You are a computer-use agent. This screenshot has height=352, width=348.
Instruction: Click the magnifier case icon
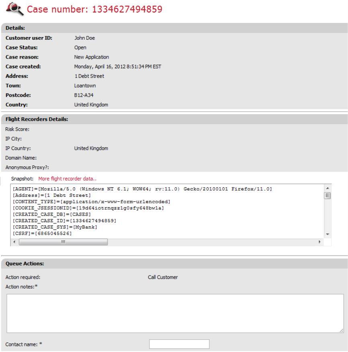(x=15, y=8)
